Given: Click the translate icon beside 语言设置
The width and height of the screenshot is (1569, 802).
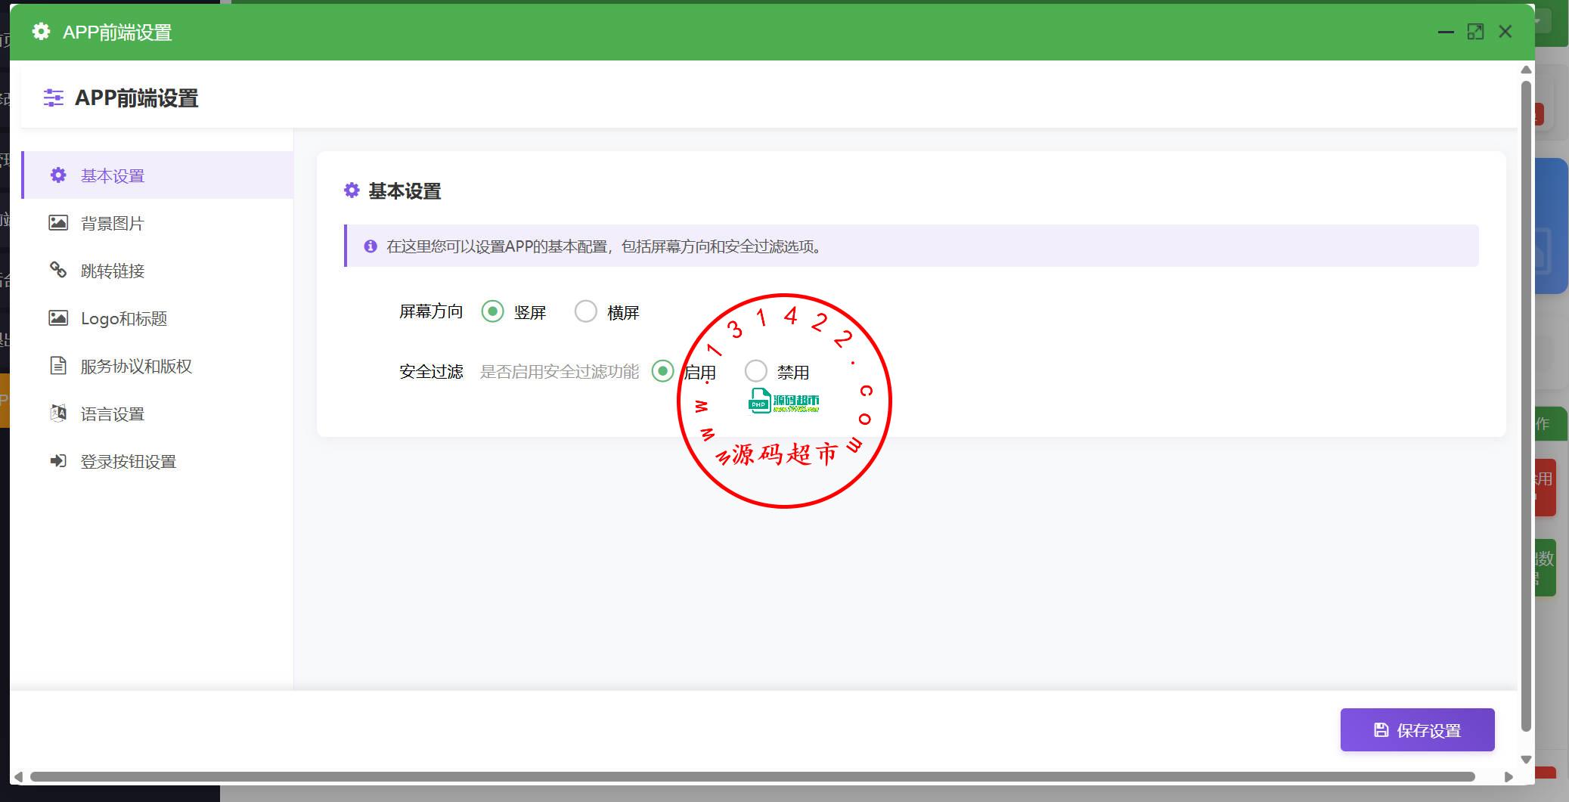Looking at the screenshot, I should 58,413.
